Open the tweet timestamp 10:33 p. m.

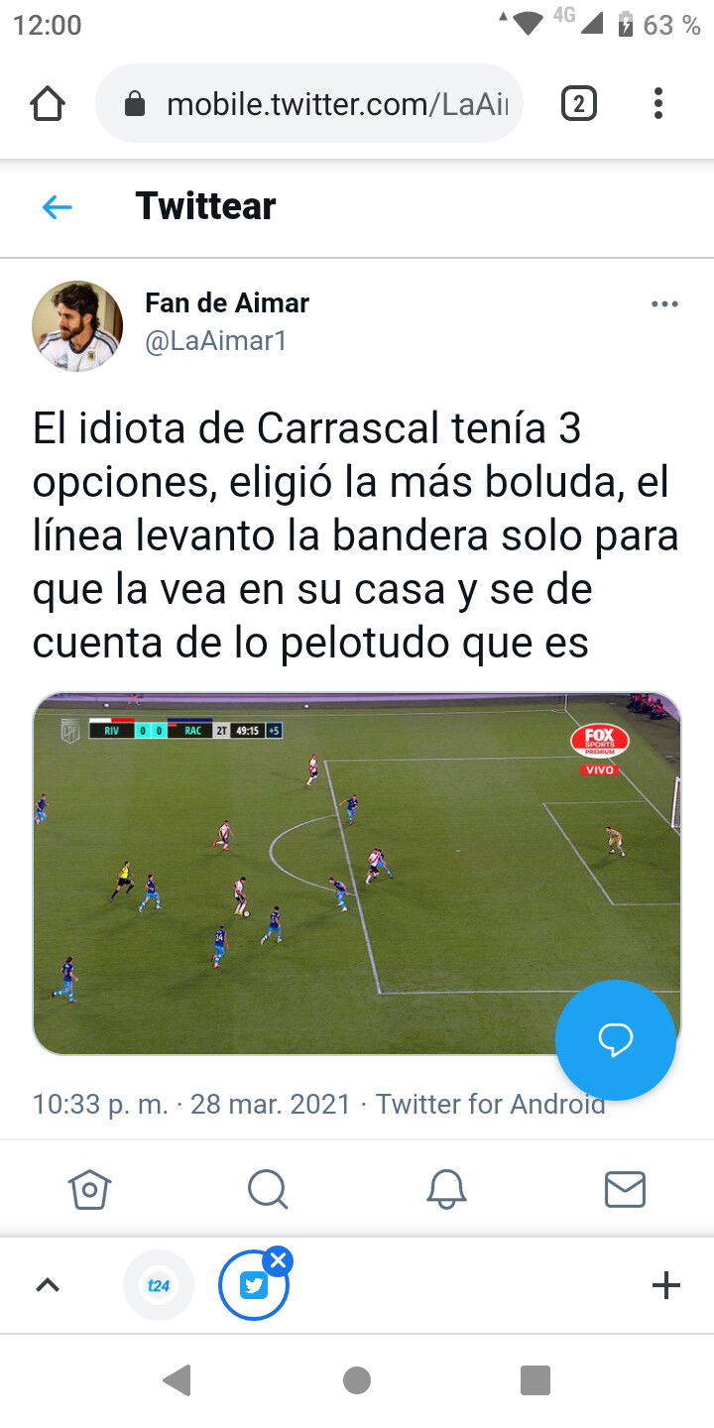pos(100,1104)
